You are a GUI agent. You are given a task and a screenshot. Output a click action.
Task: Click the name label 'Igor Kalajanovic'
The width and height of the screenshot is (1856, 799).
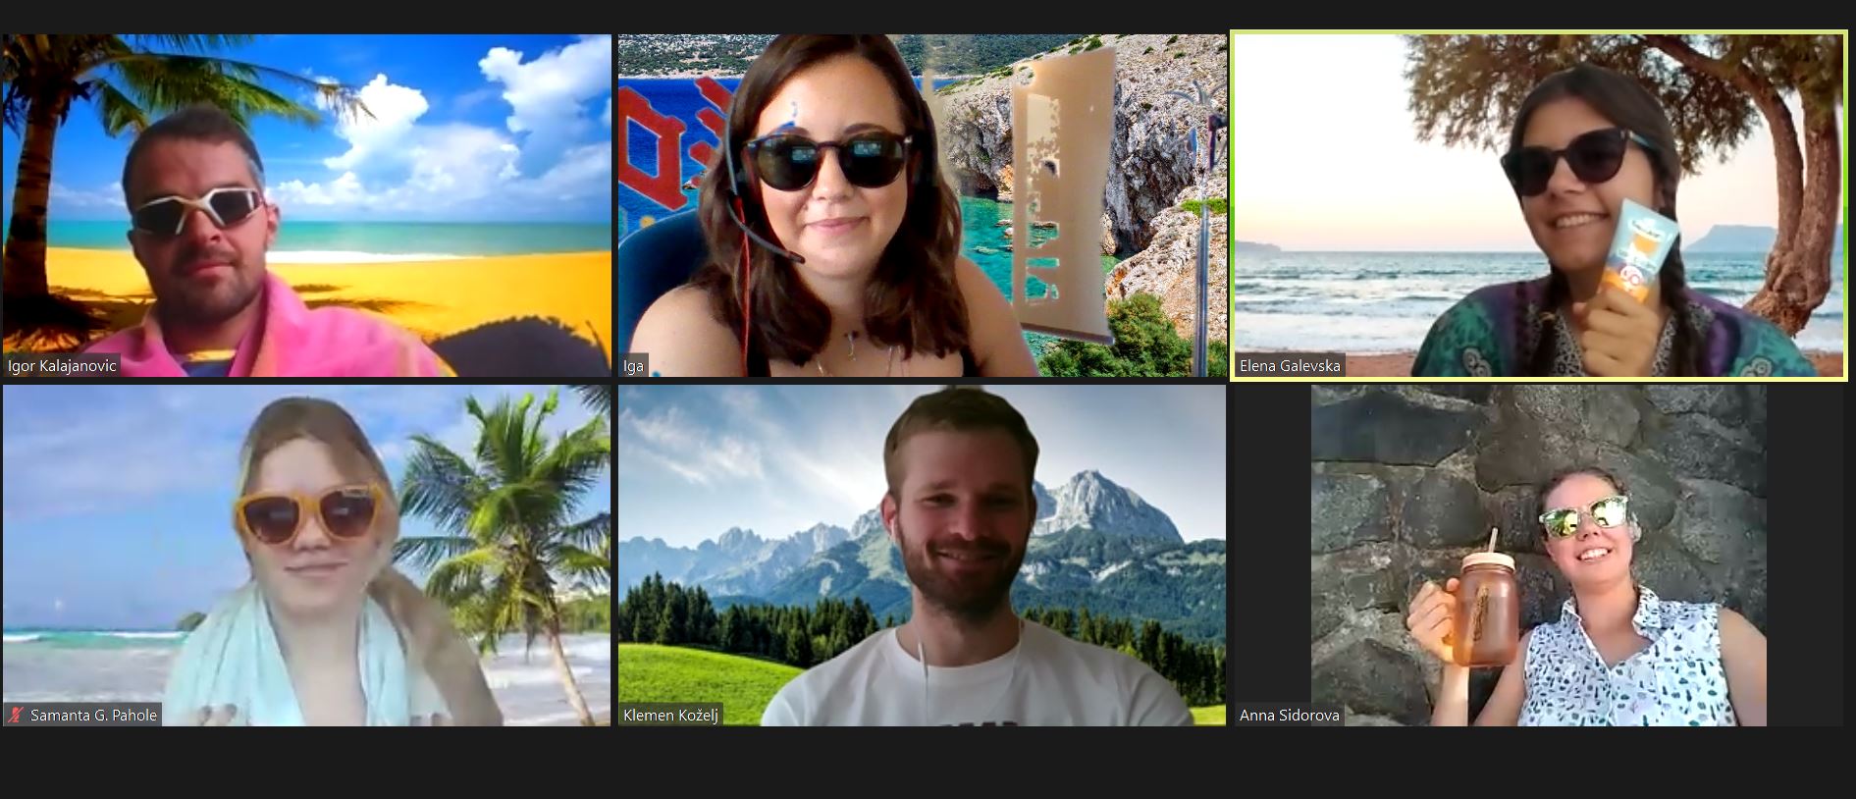[62, 366]
